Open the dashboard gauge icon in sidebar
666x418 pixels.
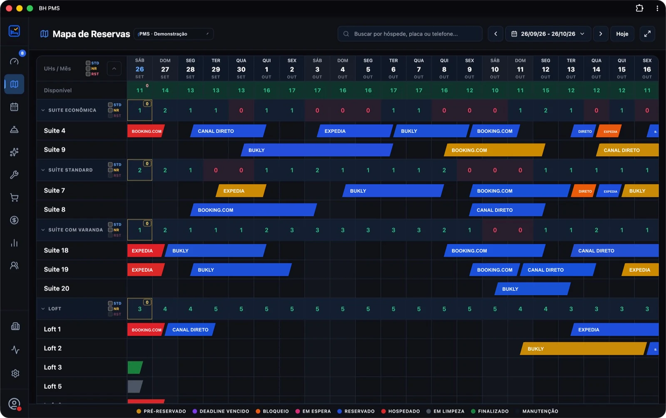click(14, 61)
